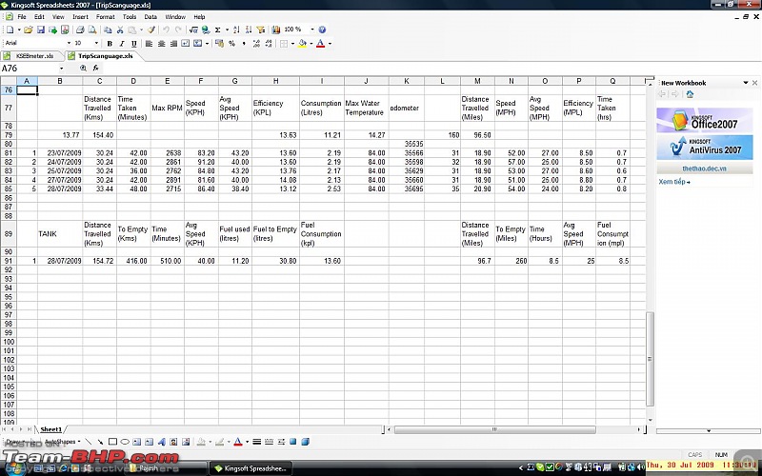This screenshot has width=762, height=476.
Task: Toggle Bold formatting
Action: click(x=110, y=44)
